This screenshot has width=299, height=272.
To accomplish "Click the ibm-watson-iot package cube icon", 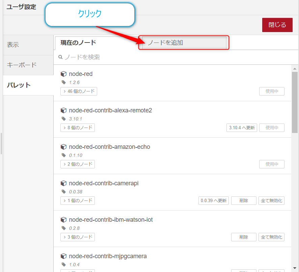I will coord(63,220).
